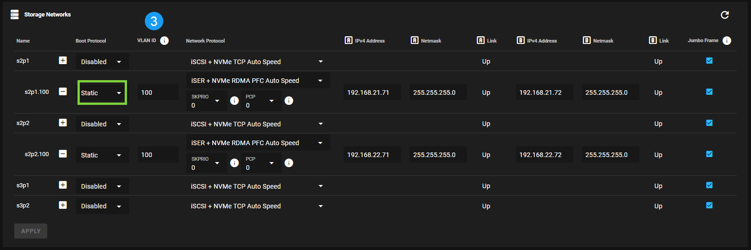Click the PCP info icon for s2p2.100
This screenshot has width=751, height=250.
289,163
